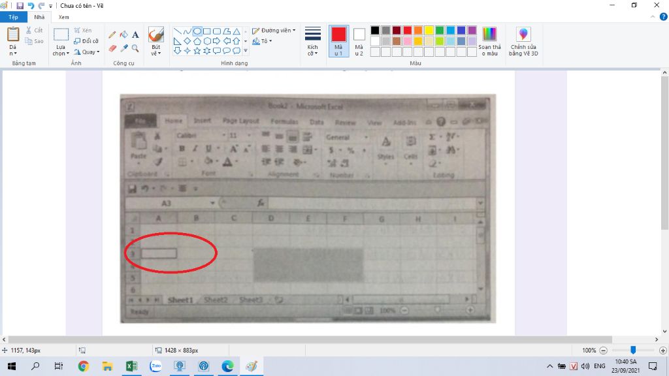Click the vertical scrollbar down arrow
The height and width of the screenshot is (376, 669).
(x=664, y=331)
